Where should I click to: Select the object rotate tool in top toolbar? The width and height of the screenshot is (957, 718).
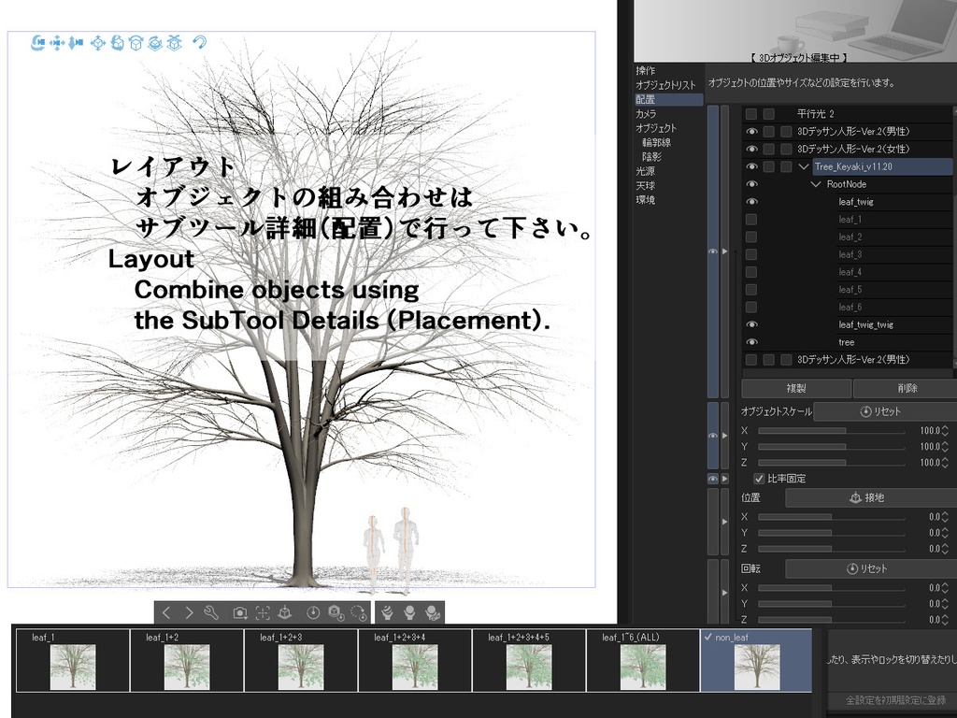pos(117,43)
